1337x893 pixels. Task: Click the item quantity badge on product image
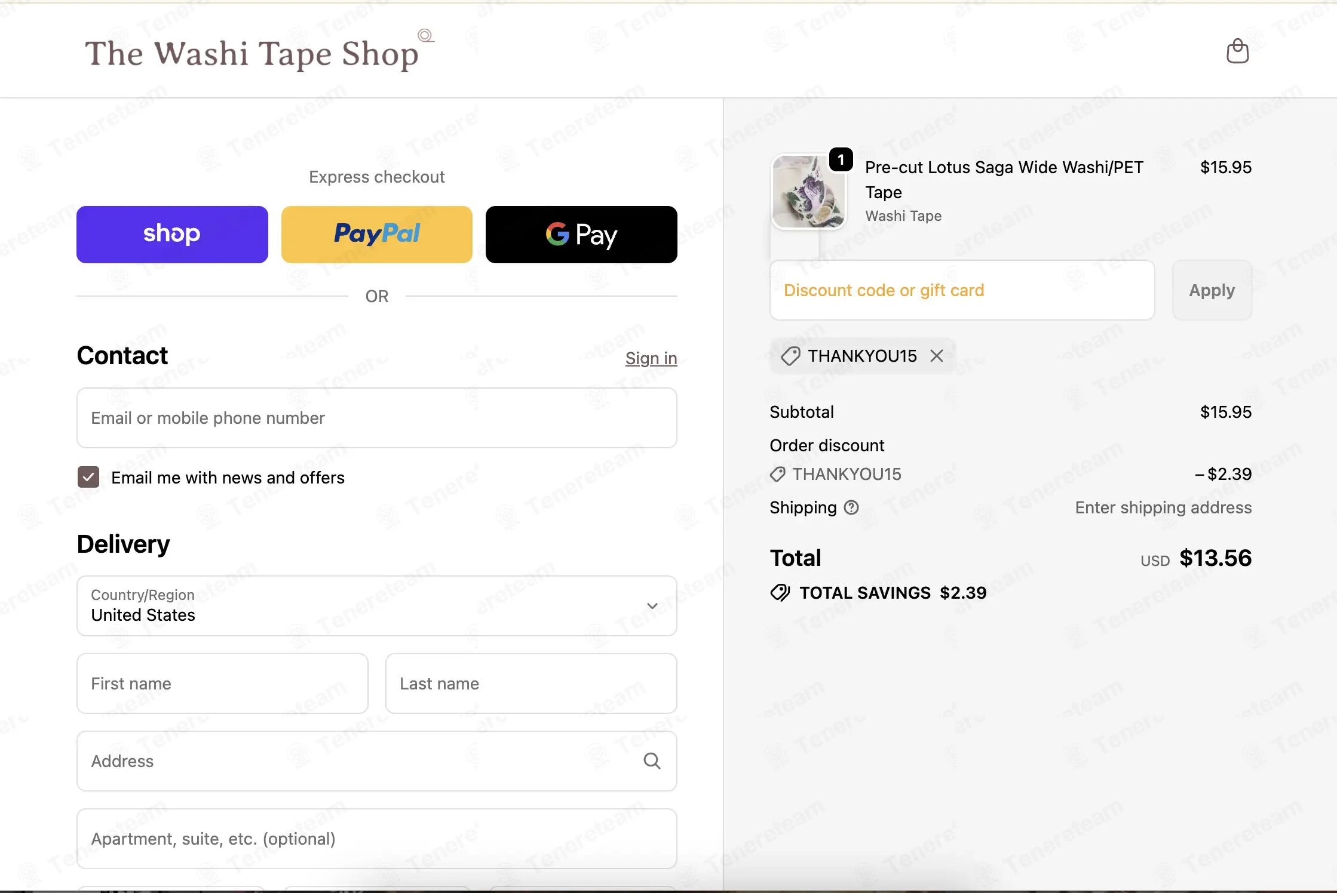[x=841, y=159]
